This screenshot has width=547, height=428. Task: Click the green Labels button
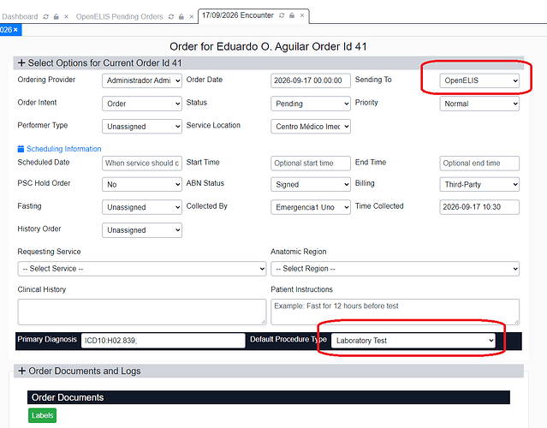[x=42, y=415]
